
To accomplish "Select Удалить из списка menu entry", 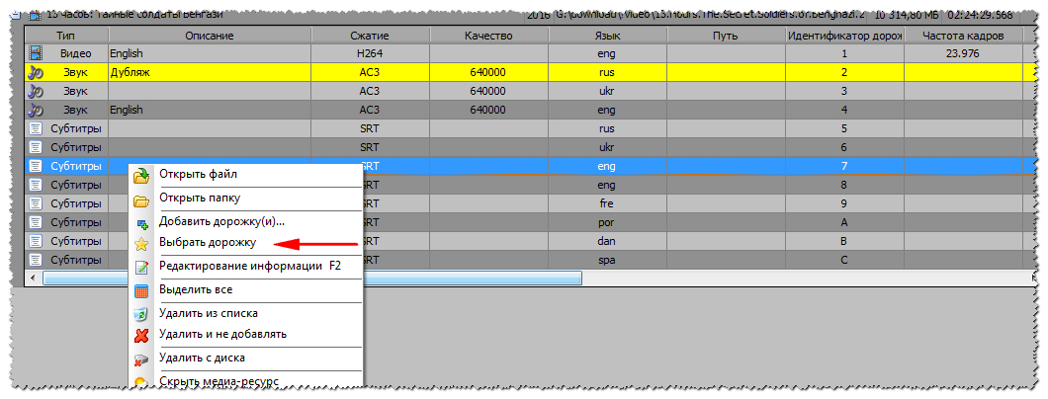I will (x=215, y=314).
